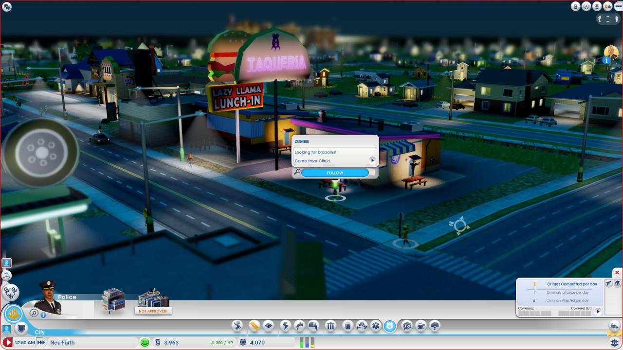Open the Region view icon
Image resolution: width=623 pixels, height=350 pixels.
tap(10, 292)
